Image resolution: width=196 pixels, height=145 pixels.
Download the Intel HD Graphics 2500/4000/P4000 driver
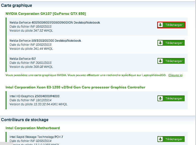171,99
